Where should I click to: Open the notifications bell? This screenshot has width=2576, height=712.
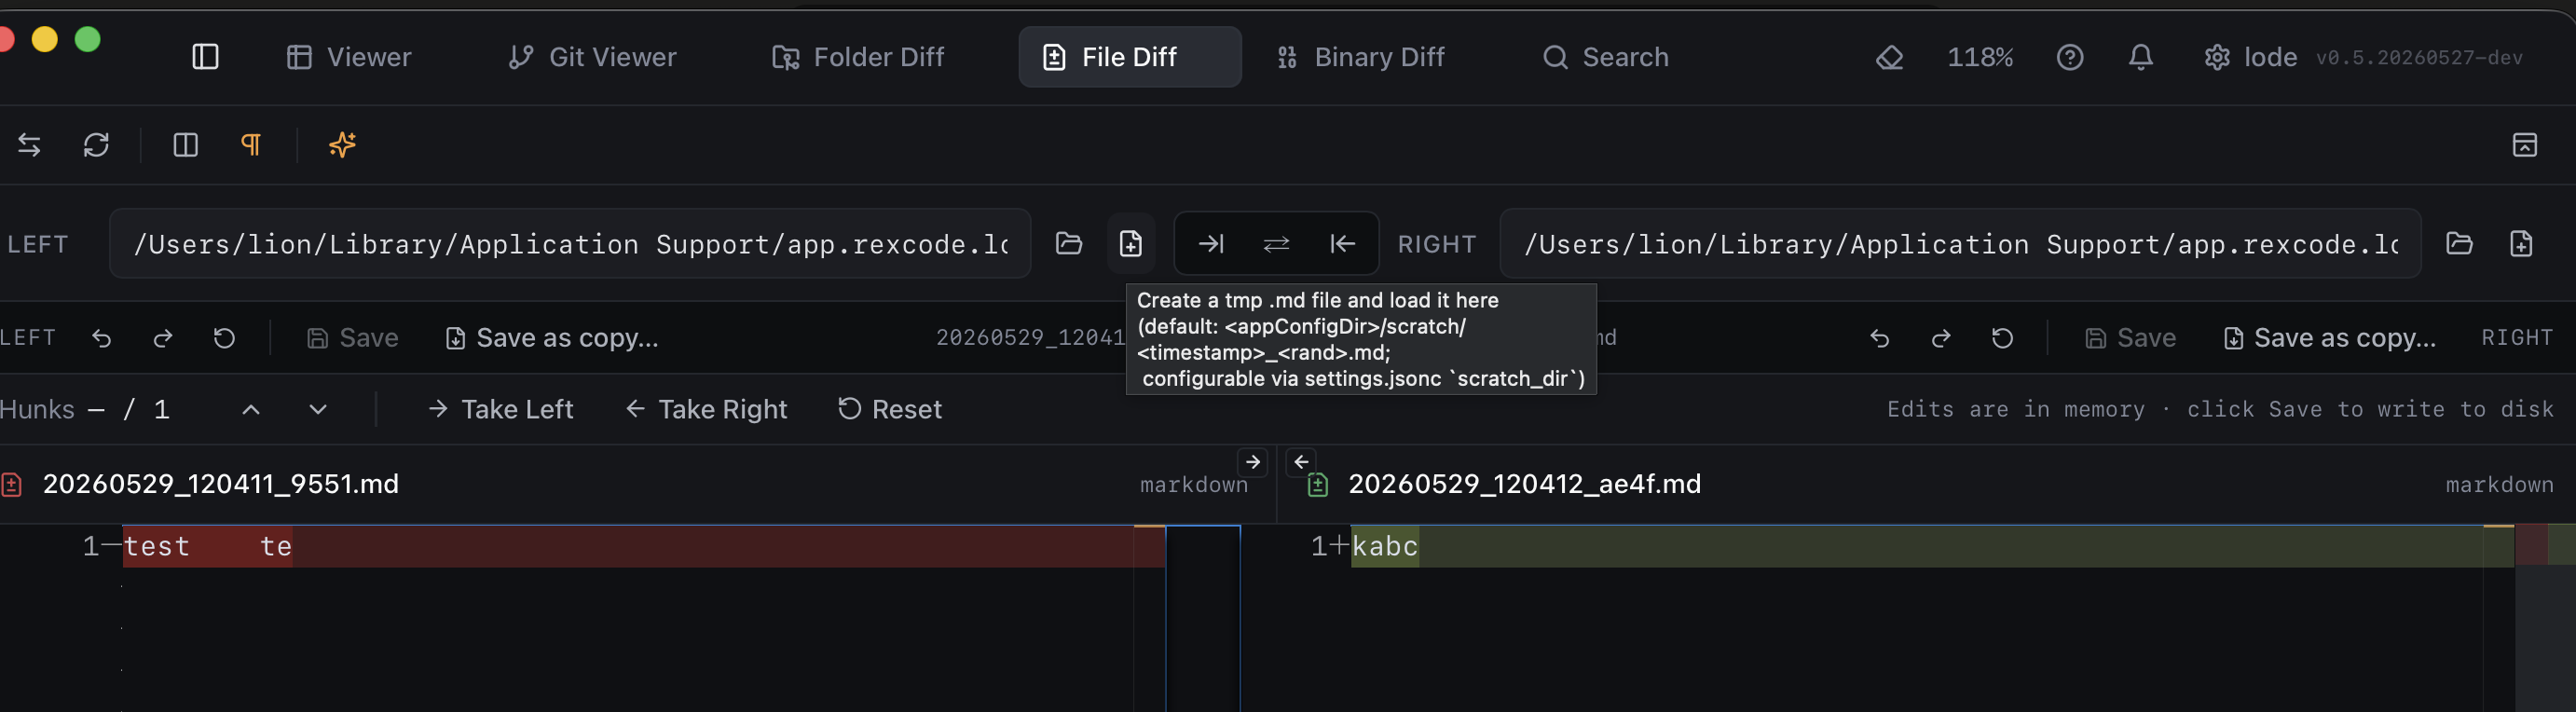point(2140,58)
